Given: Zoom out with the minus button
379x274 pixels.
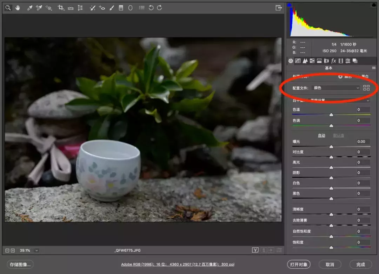Looking at the screenshot, I should [x=7, y=251].
